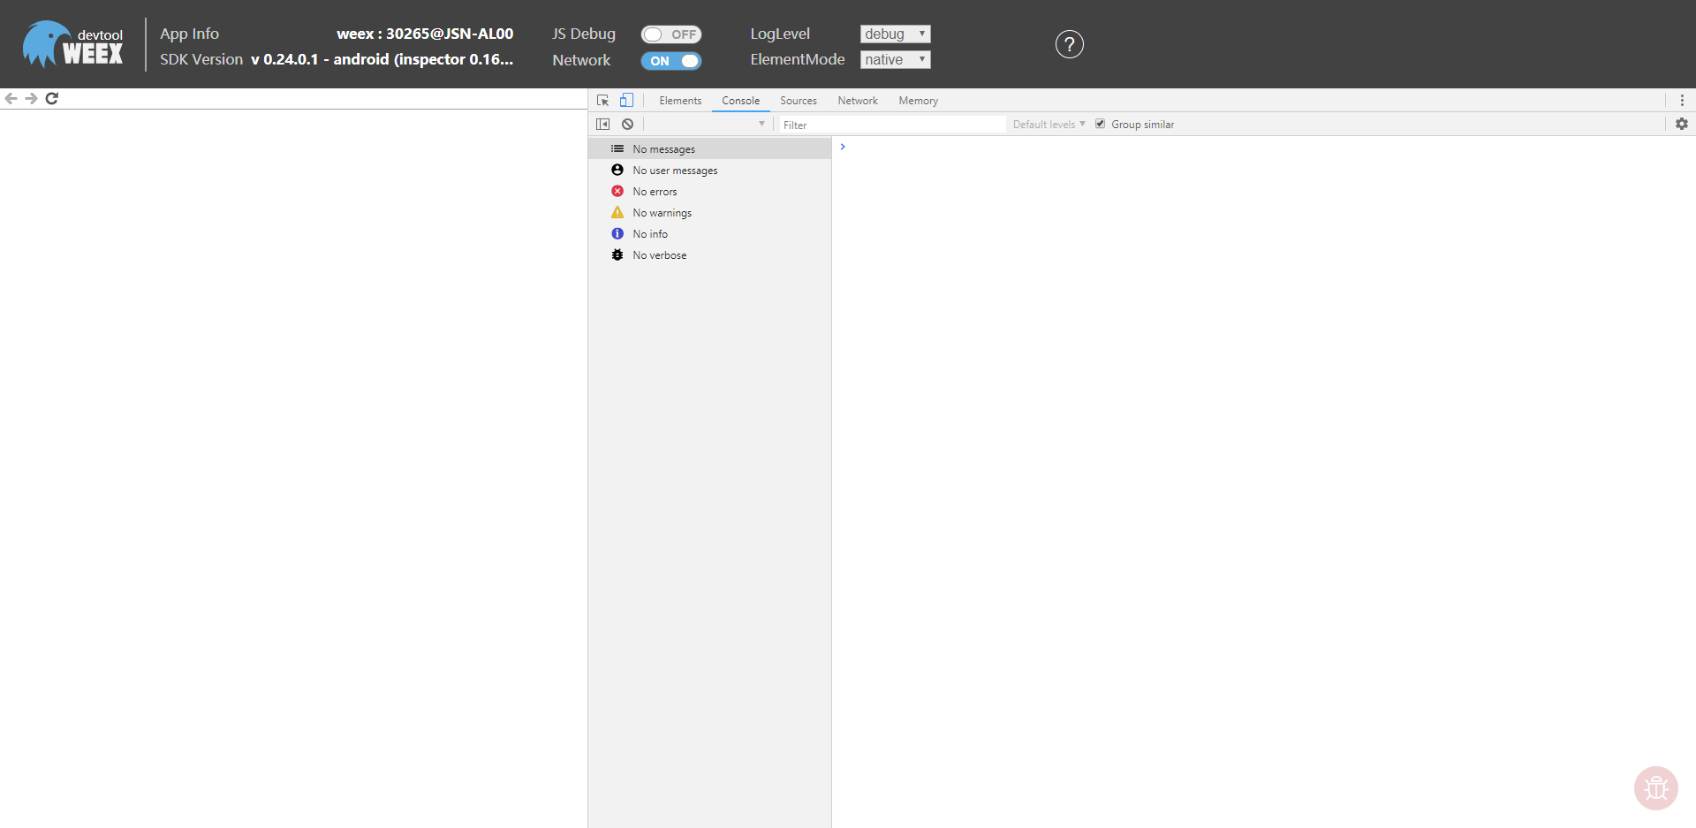Click the messages list icon
Image resolution: width=1696 pixels, height=828 pixels.
617,148
